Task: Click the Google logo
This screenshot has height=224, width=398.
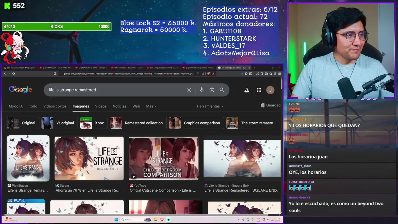Action: pyautogui.click(x=21, y=90)
